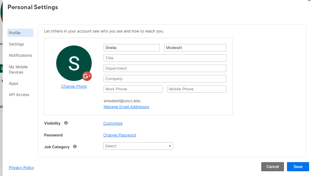Open Manage Email Addresses link
The width and height of the screenshot is (313, 176).
pyautogui.click(x=126, y=107)
